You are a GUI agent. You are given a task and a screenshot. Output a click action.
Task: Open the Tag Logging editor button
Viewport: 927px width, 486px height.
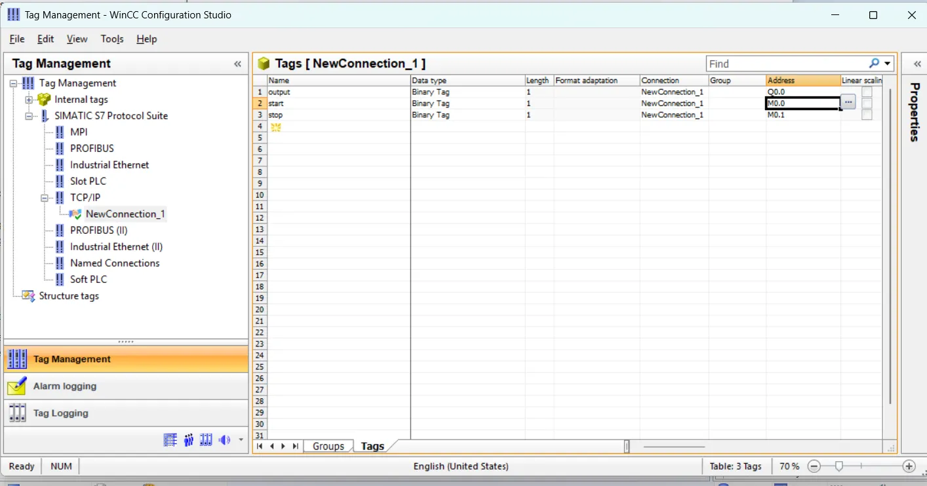click(x=126, y=413)
